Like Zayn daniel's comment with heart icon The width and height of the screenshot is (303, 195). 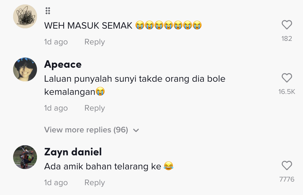point(287,165)
